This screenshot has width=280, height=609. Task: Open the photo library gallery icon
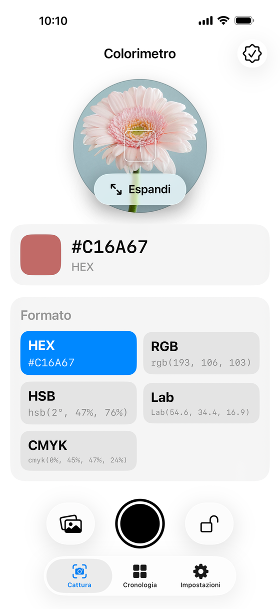[x=70, y=524]
